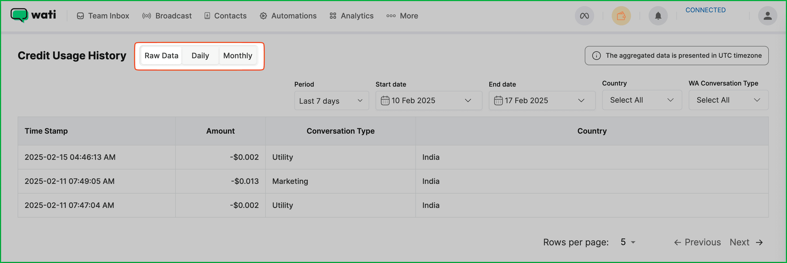This screenshot has height=263, width=787.
Task: Select the Team Inbox icon
Action: click(x=80, y=16)
